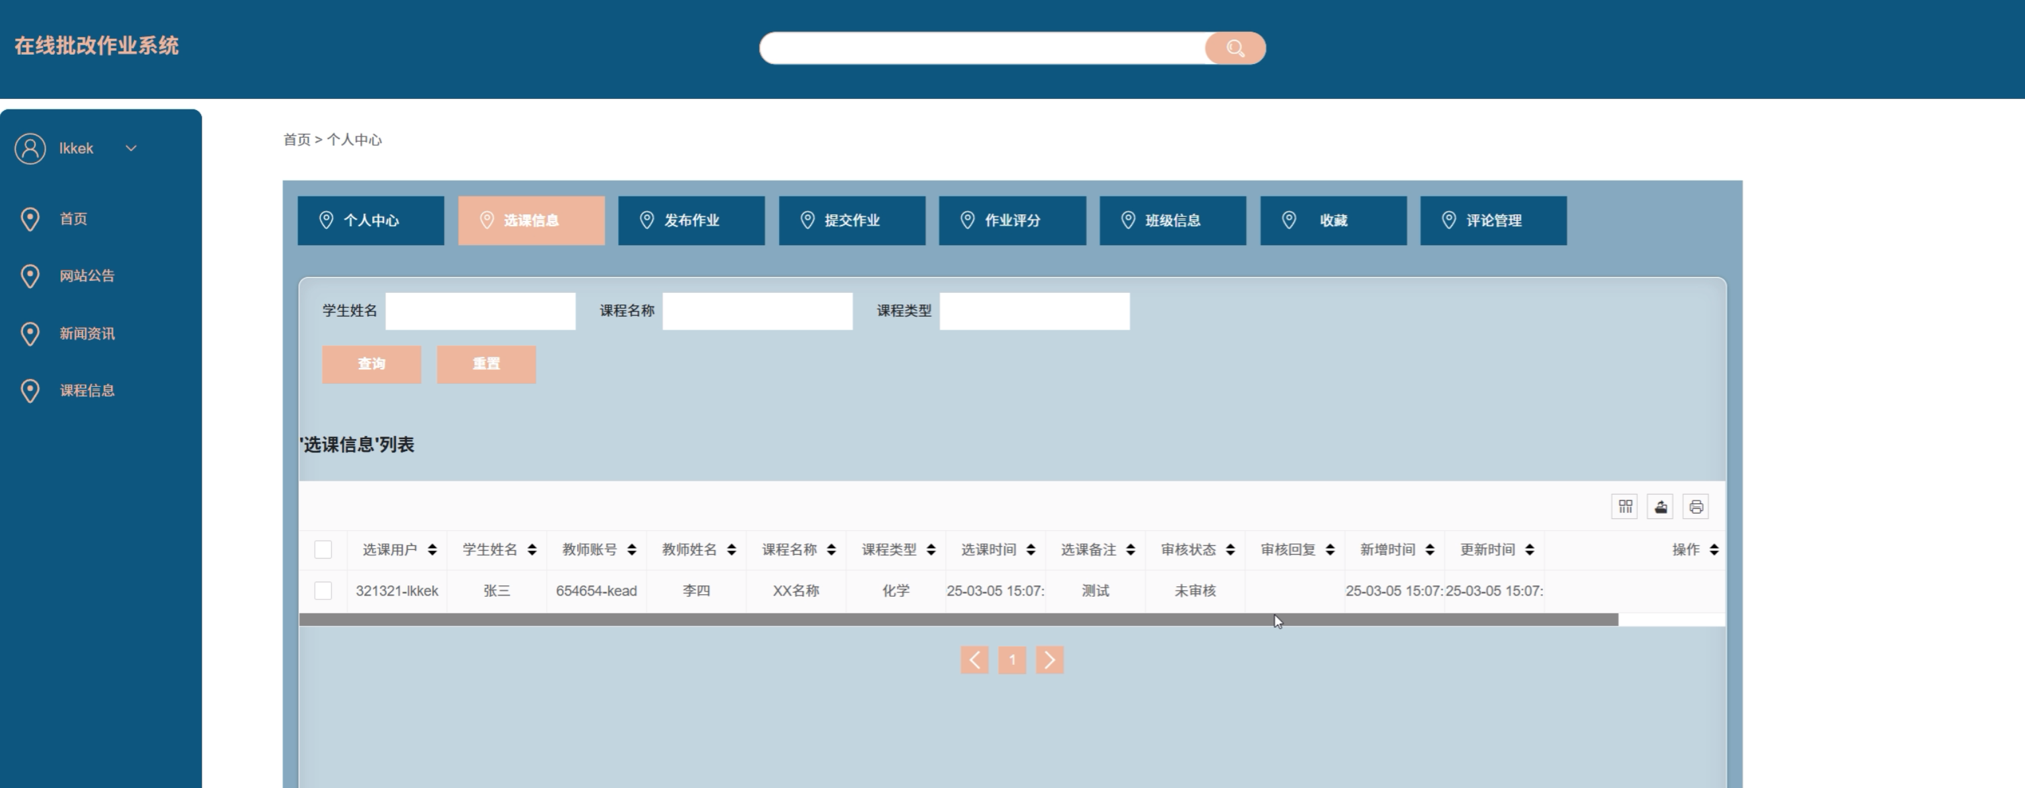2025x788 pixels.
Task: Open the 发布作业 tab
Action: 691,221
